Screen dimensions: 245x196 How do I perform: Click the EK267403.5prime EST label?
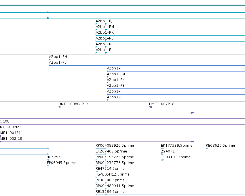(x=111, y=151)
